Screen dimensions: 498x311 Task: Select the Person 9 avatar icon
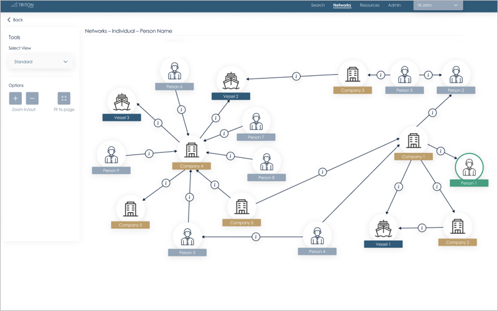[x=111, y=154]
